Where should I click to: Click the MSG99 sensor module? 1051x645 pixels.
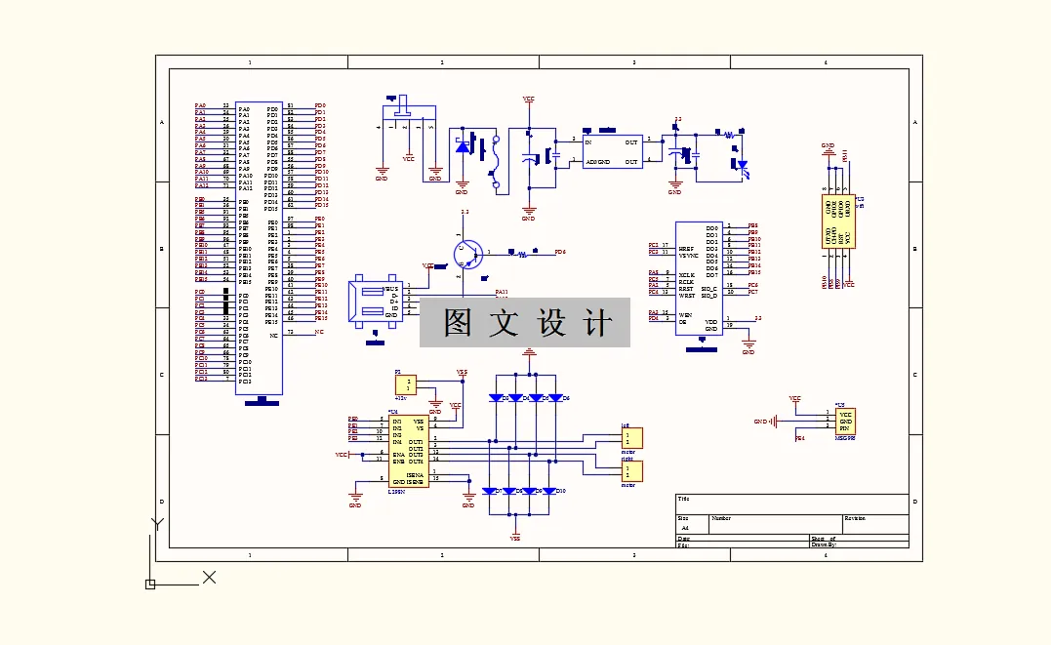(x=844, y=422)
